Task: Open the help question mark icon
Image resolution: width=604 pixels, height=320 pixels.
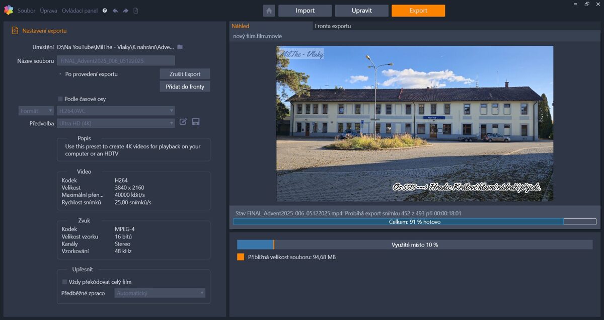Action: [105, 11]
